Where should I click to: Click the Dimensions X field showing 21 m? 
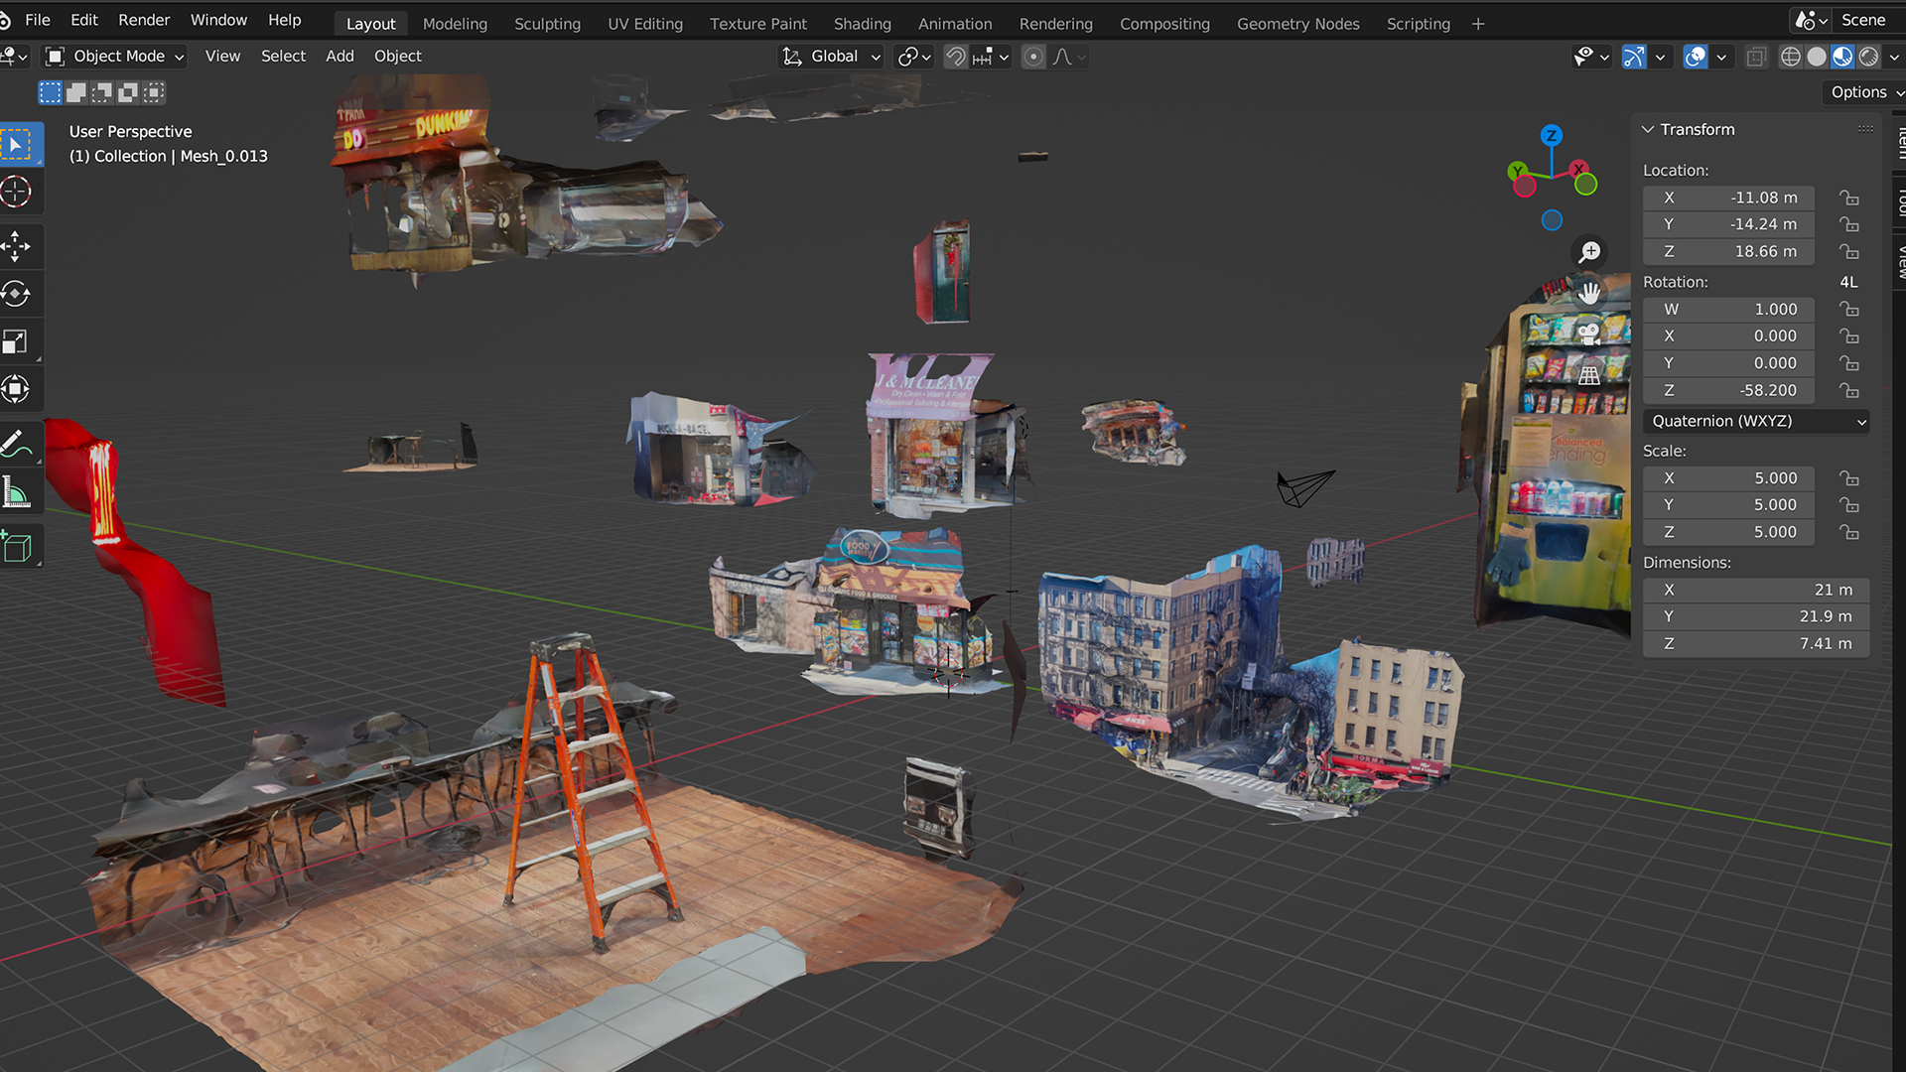(1756, 590)
